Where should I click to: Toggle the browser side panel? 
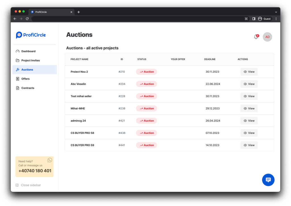click(254, 19)
